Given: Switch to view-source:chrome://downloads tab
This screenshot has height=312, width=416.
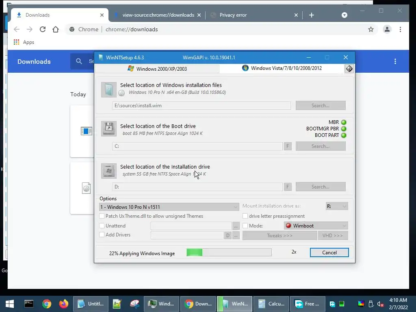Looking at the screenshot, I should pos(158,15).
